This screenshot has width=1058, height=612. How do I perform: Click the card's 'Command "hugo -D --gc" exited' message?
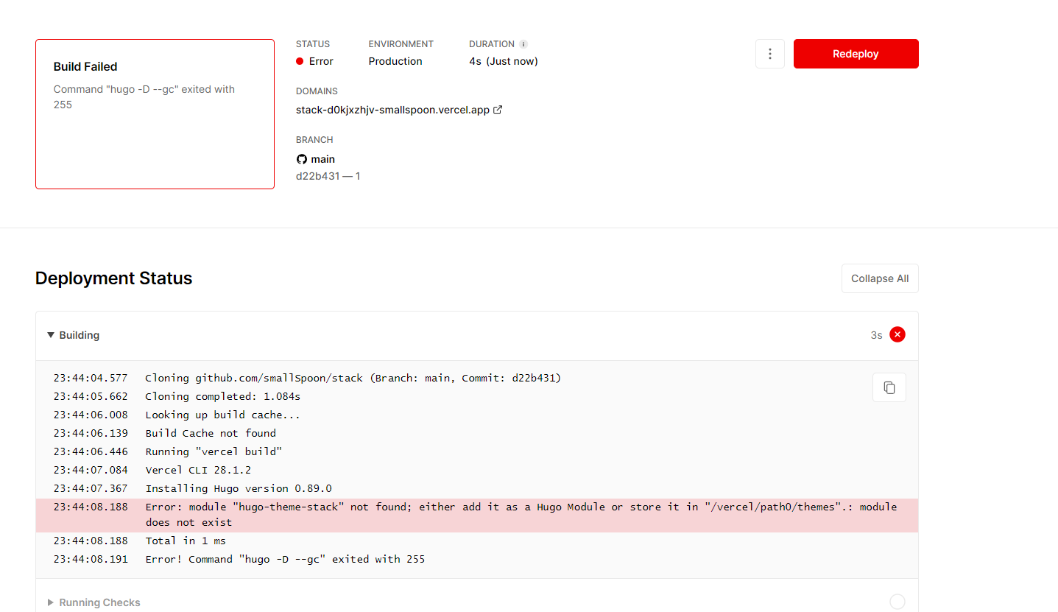tap(144, 96)
